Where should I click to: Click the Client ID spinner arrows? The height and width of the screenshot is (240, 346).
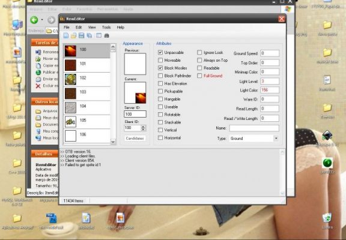pyautogui.click(x=144, y=128)
